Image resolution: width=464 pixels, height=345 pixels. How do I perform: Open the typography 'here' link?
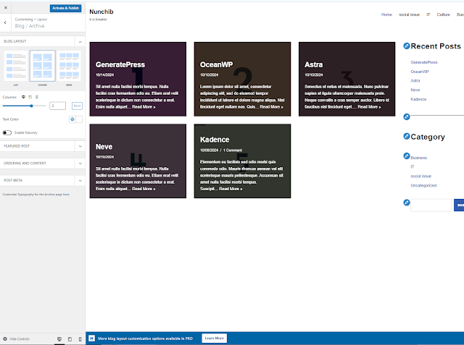[66, 195]
